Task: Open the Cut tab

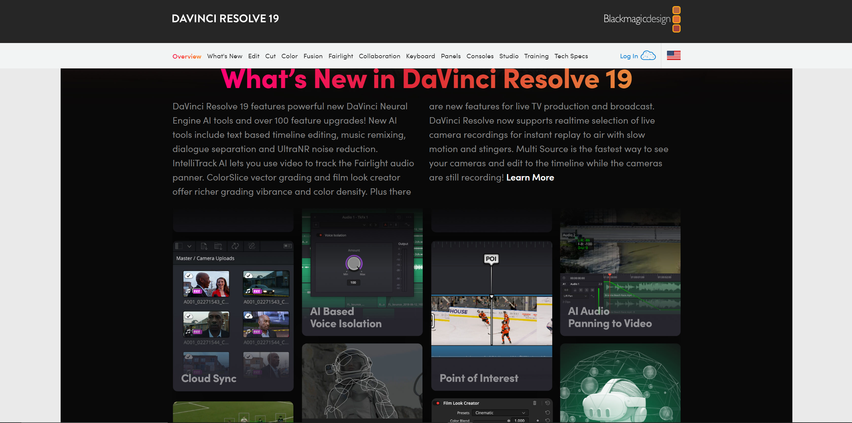Action: [270, 56]
